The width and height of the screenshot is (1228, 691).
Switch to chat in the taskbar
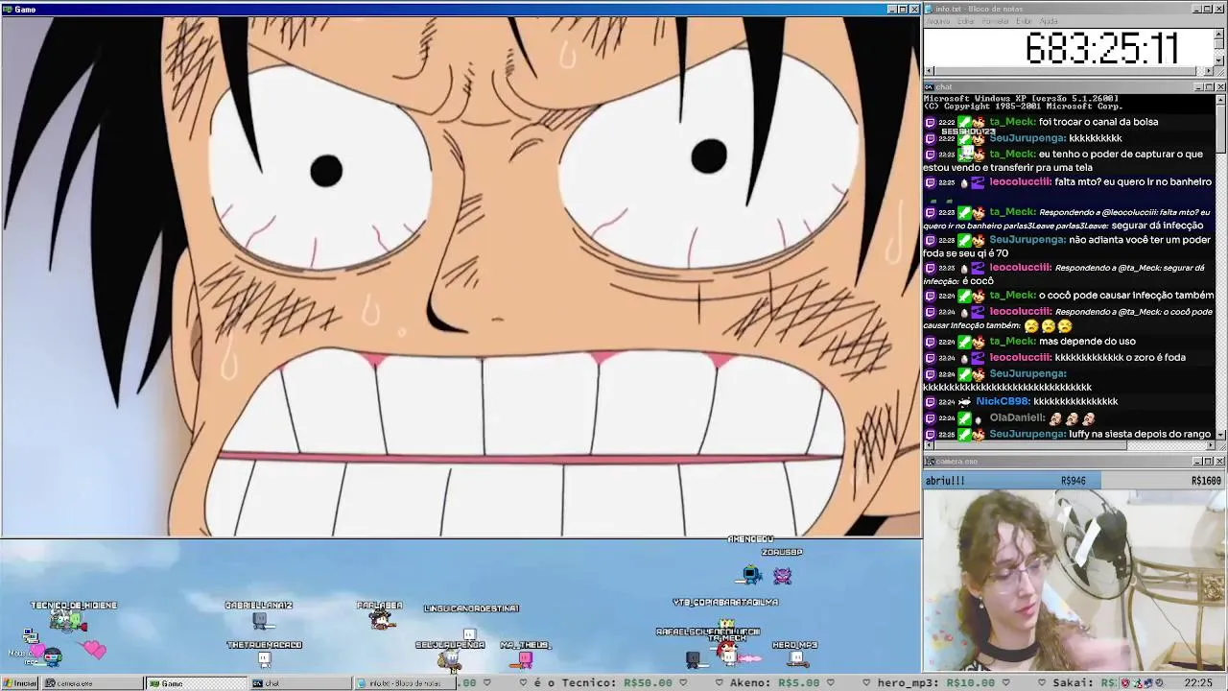299,683
